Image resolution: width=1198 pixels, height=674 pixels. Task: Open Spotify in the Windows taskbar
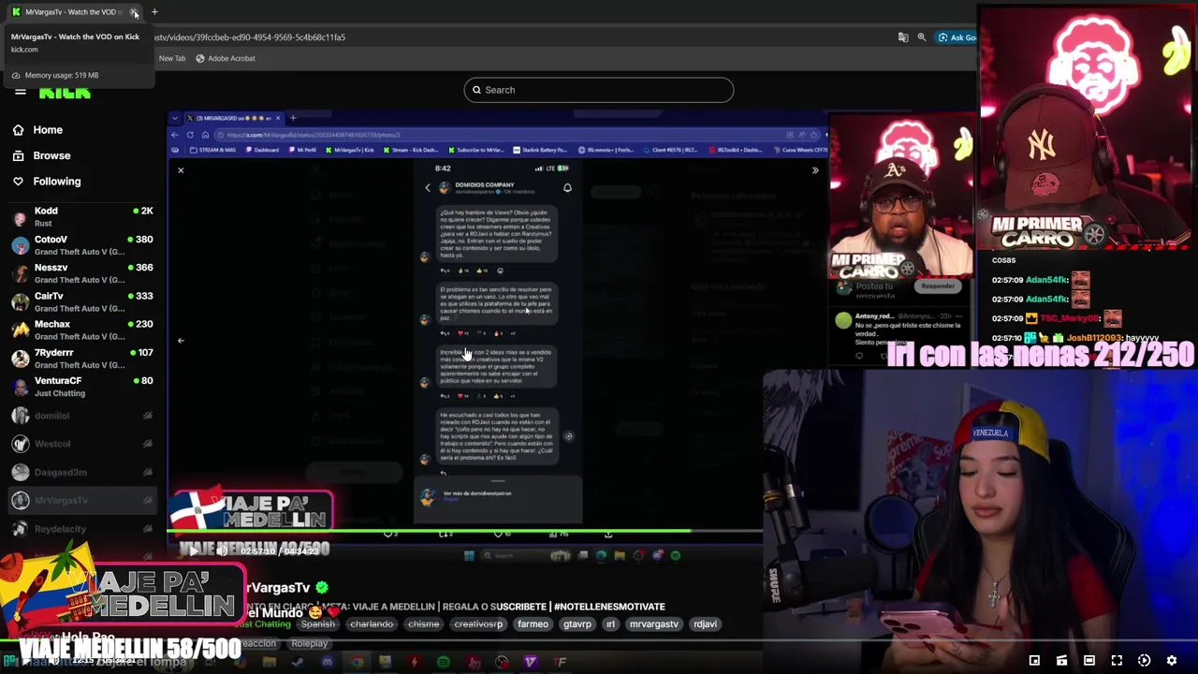(x=444, y=663)
